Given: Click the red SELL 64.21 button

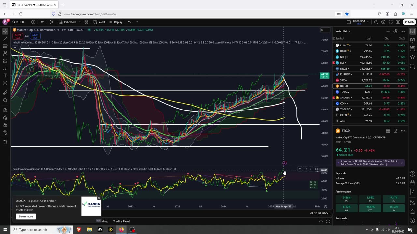Looking at the screenshot, I should pyautogui.click(x=18, y=36).
